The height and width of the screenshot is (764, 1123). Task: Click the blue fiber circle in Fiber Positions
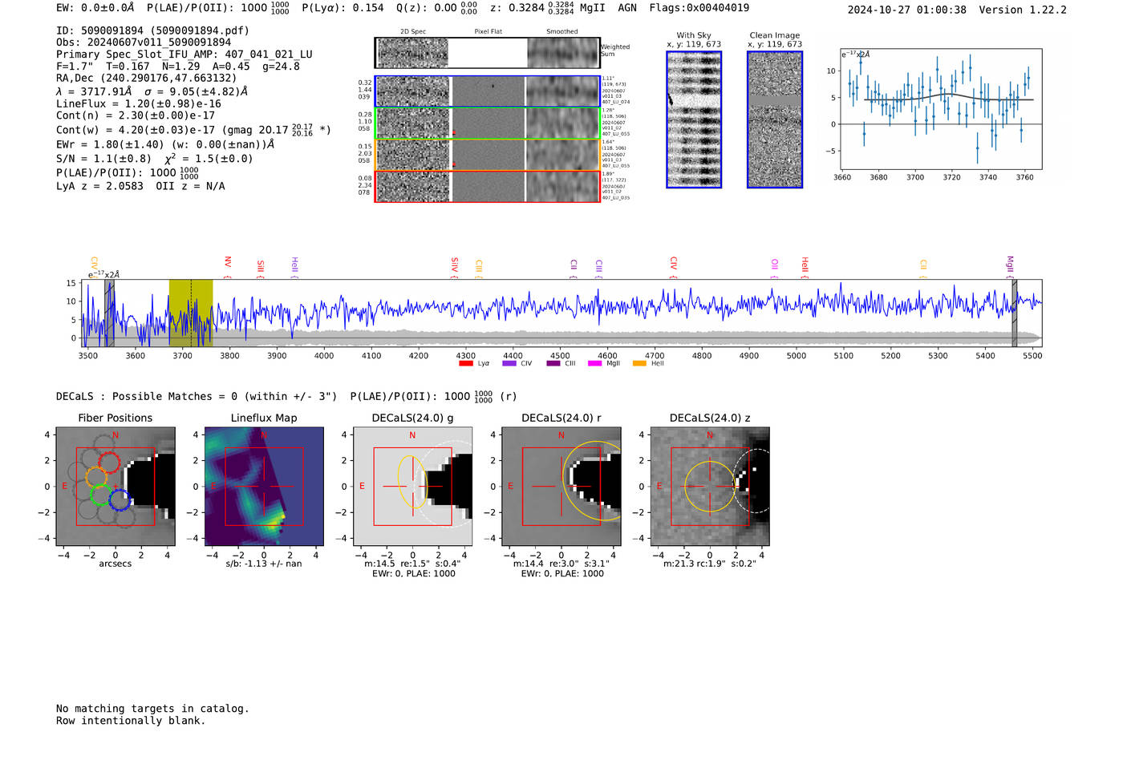tap(120, 500)
